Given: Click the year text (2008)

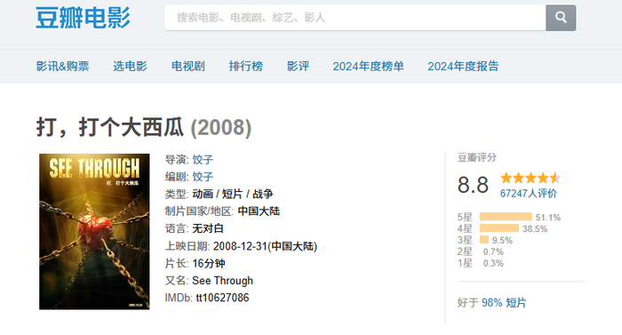Looking at the screenshot, I should click(x=221, y=128).
